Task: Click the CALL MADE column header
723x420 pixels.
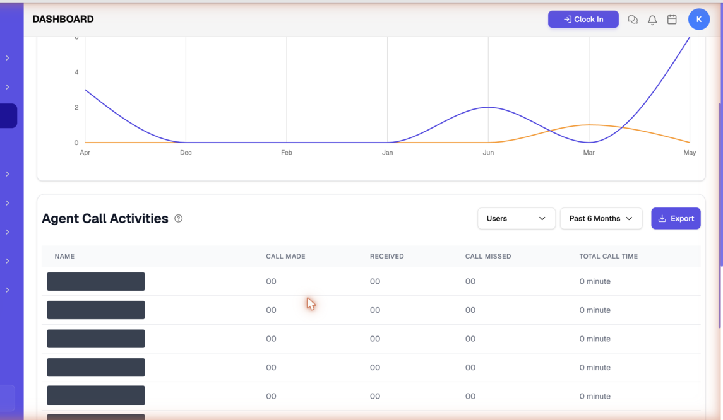Action: pyautogui.click(x=285, y=256)
